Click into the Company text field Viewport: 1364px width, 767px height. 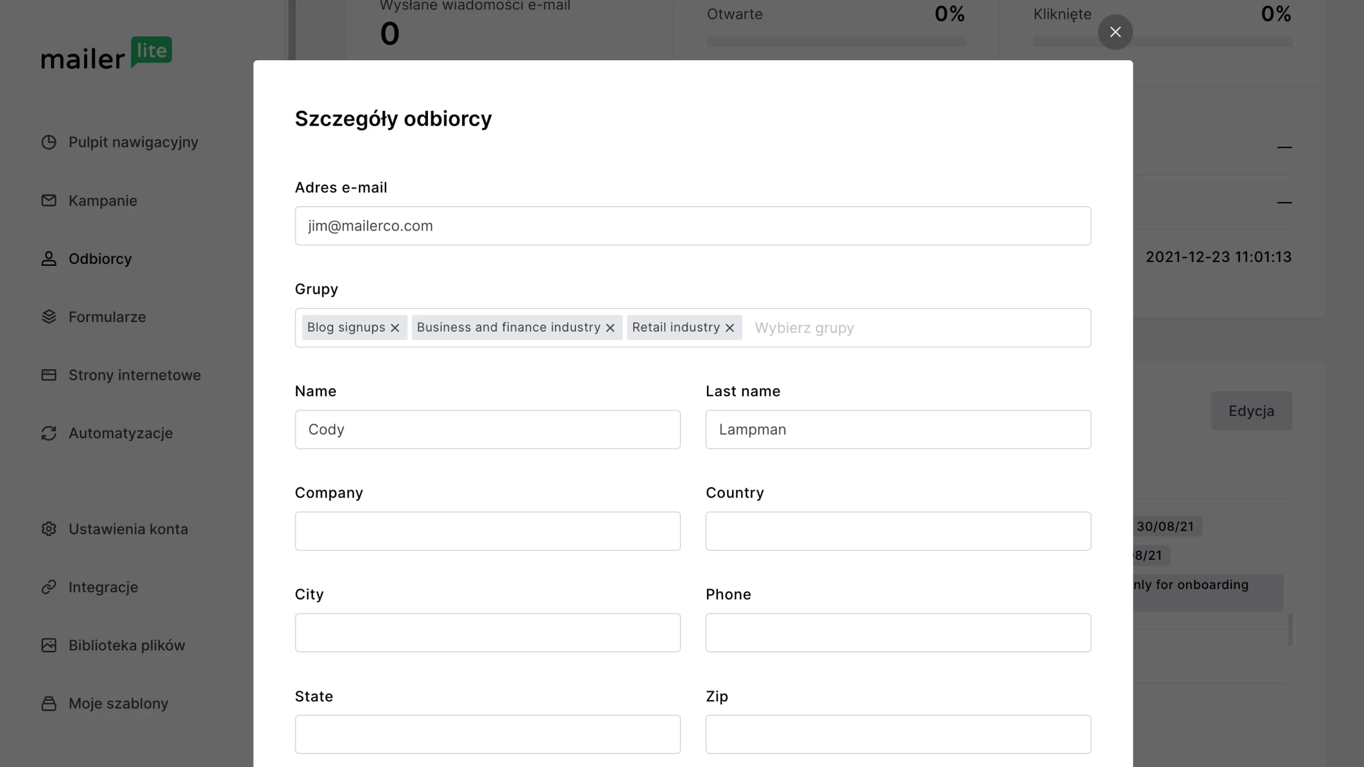488,531
